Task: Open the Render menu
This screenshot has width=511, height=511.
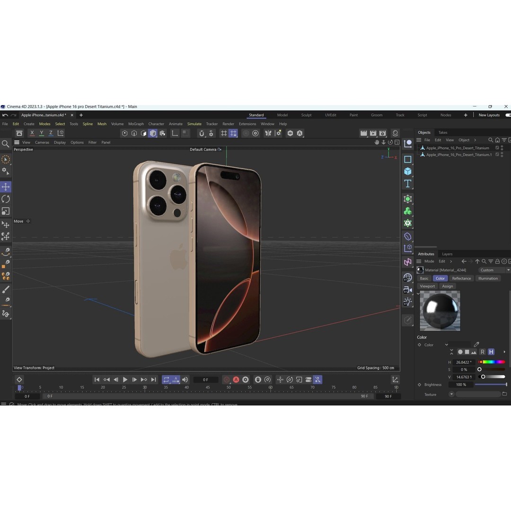Action: (x=228, y=124)
